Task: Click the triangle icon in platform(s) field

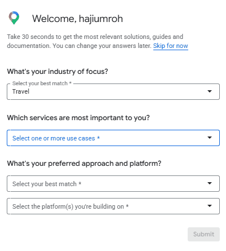Action: tap(210, 206)
